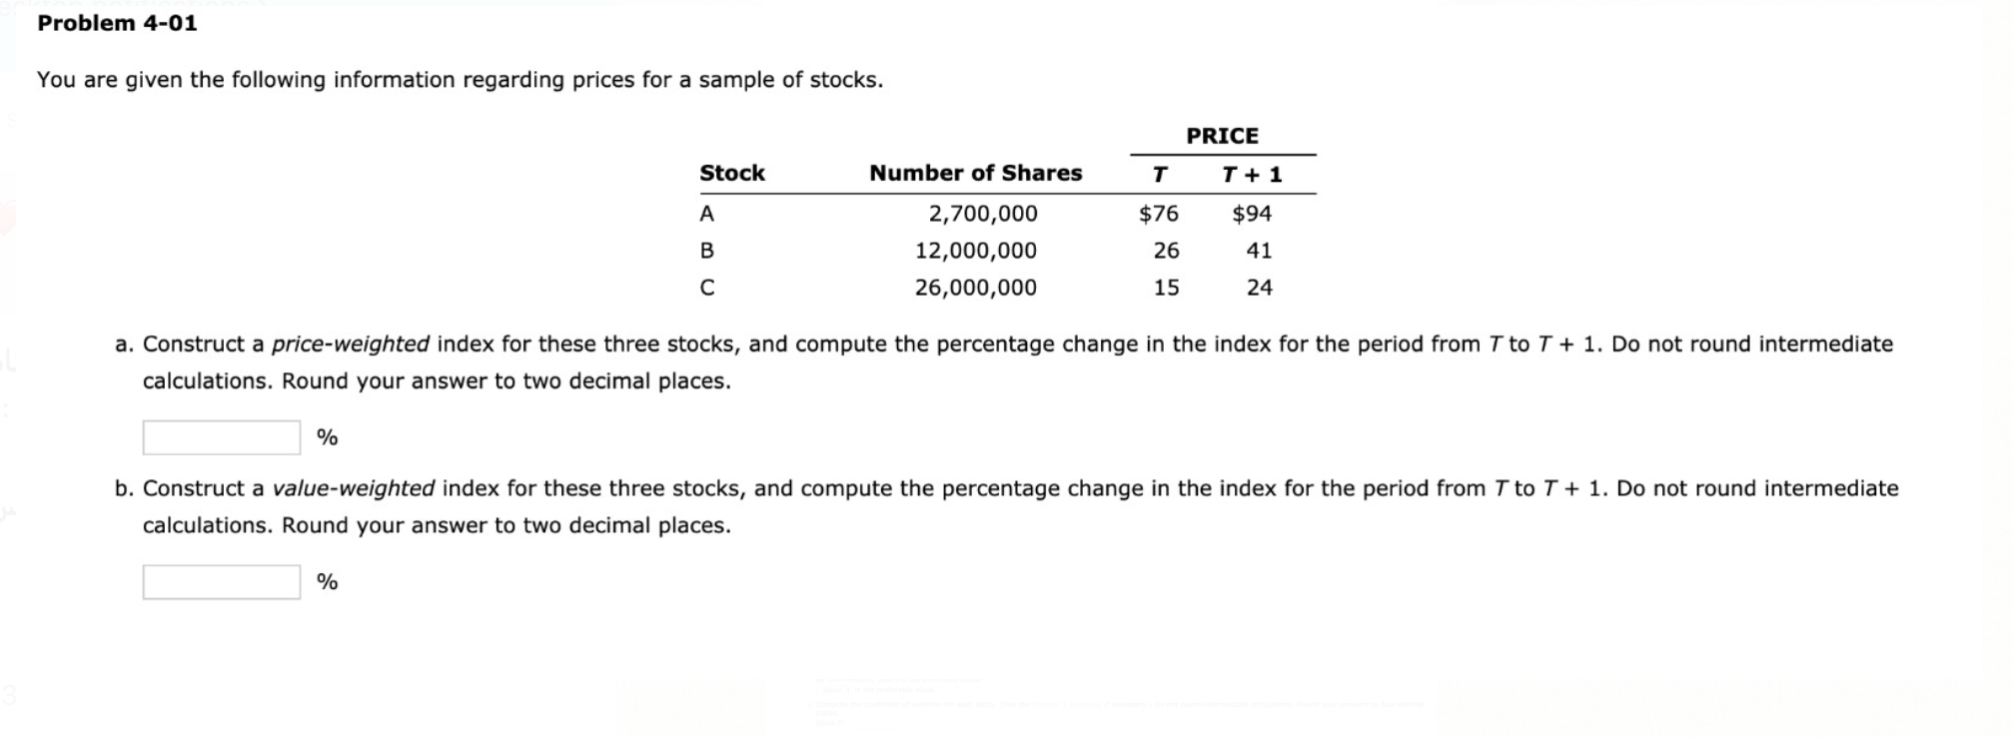Select the Number of Shares column header

coord(974,173)
